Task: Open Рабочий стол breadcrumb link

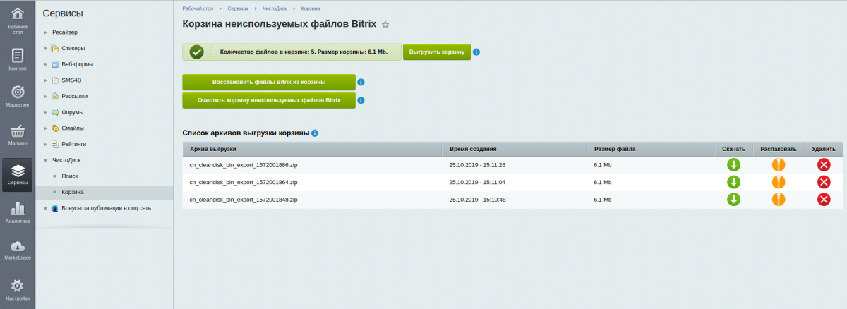Action: point(199,8)
